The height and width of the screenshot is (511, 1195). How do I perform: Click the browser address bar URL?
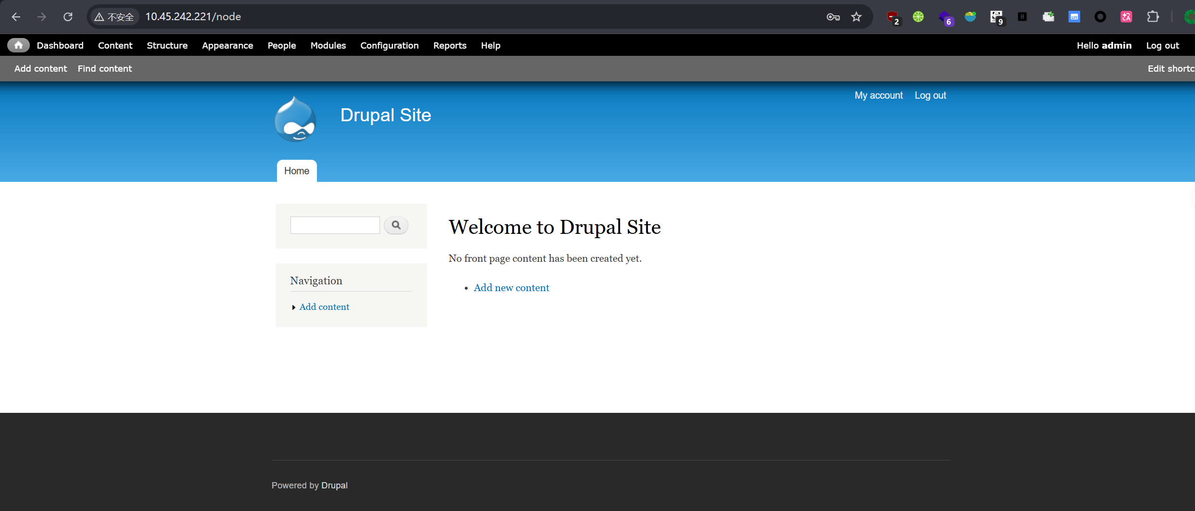(x=193, y=17)
